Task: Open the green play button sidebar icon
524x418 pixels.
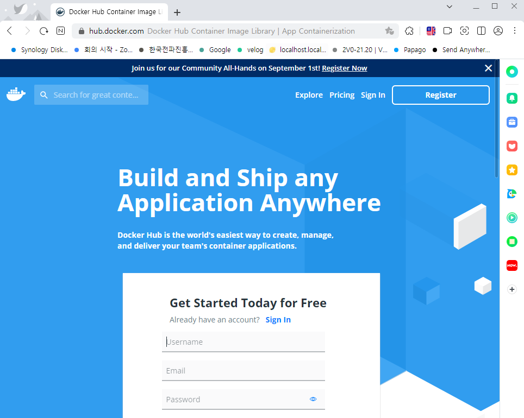Action: (x=511, y=218)
